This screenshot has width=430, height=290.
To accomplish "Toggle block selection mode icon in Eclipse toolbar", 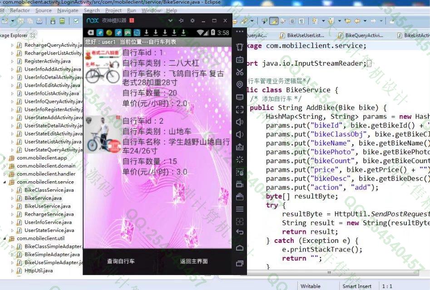I will pos(292,21).
